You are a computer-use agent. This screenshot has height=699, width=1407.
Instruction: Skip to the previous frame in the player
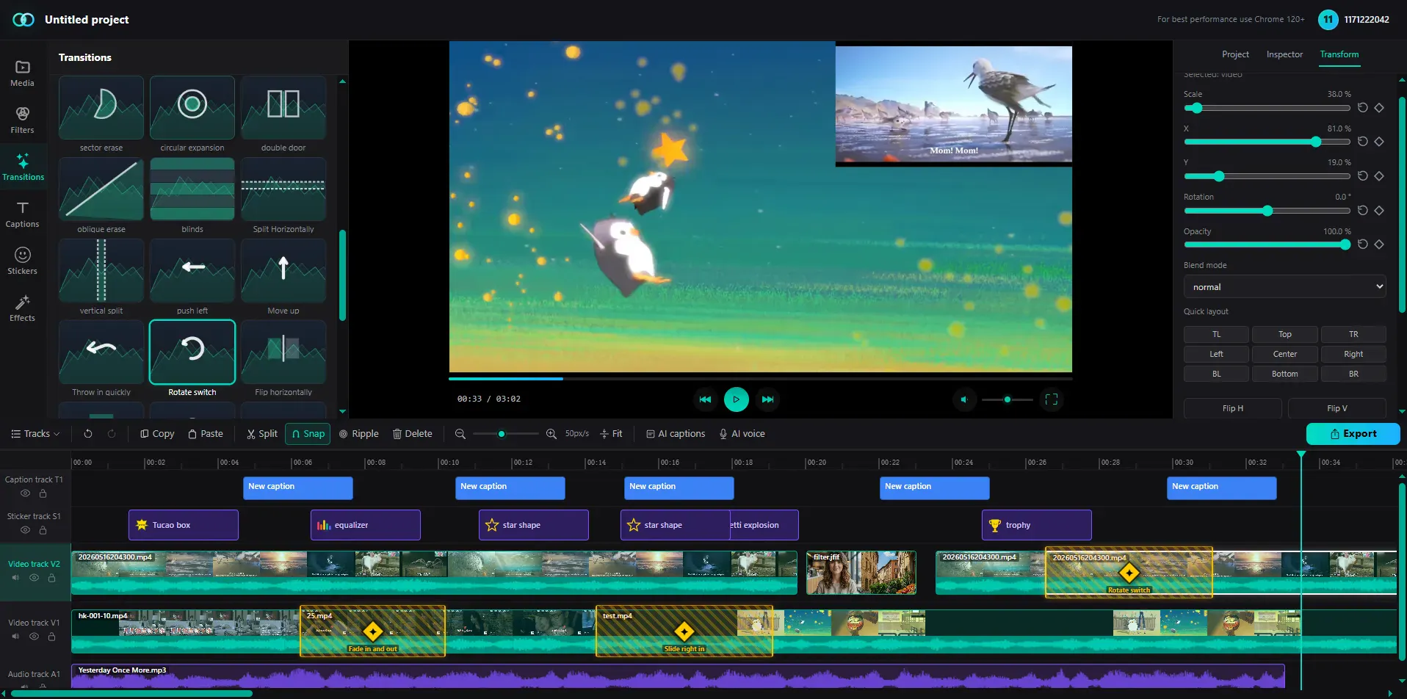[x=705, y=399]
